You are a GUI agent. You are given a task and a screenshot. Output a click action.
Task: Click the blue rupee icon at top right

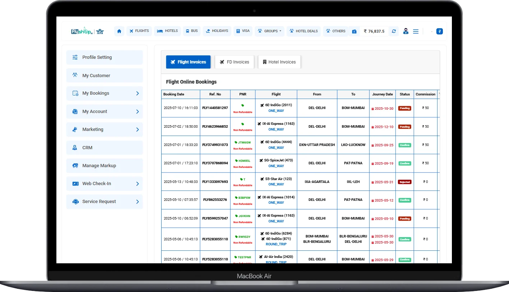click(x=439, y=31)
